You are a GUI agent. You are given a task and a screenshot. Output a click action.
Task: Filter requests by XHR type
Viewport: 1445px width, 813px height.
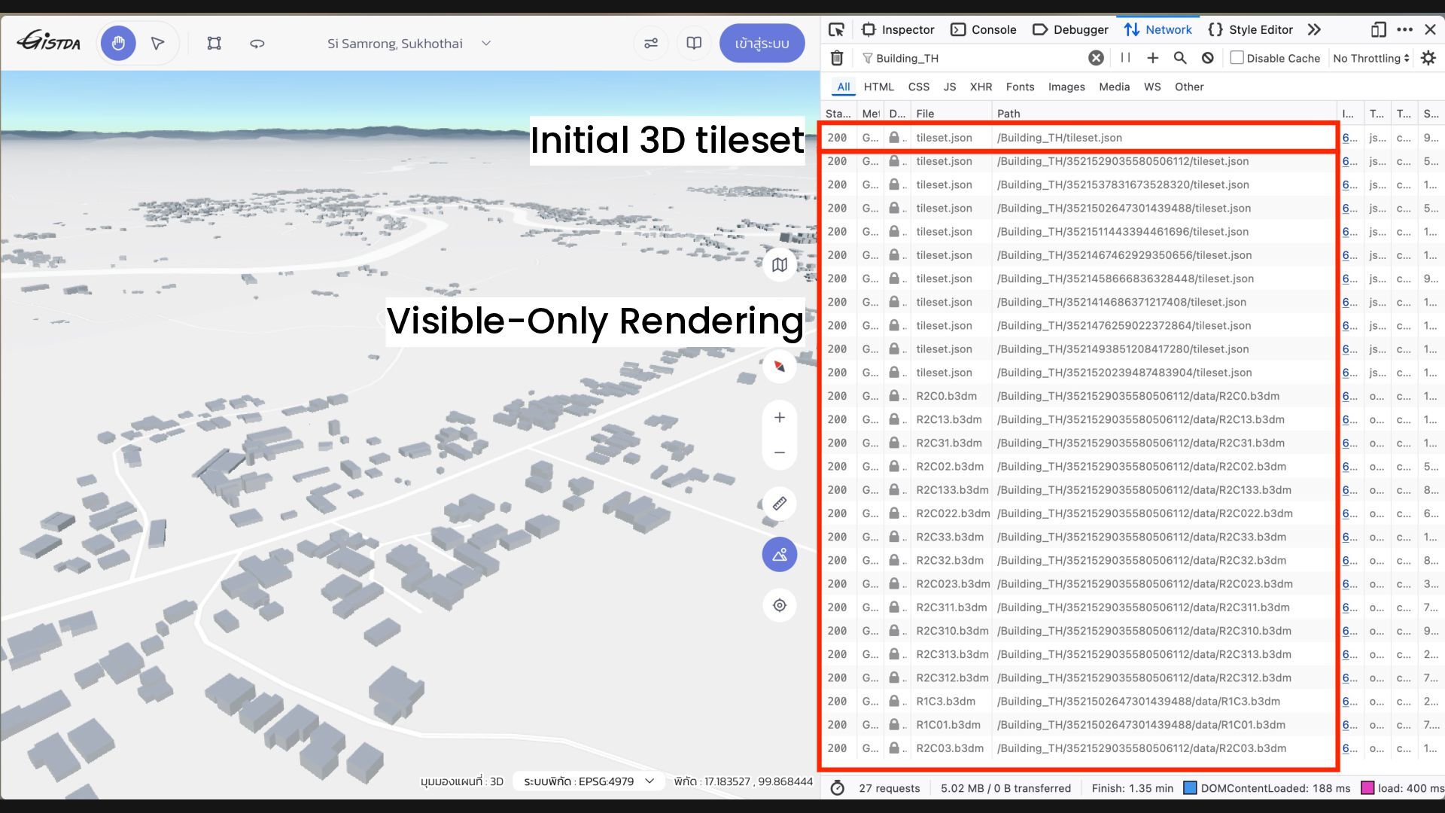980,87
